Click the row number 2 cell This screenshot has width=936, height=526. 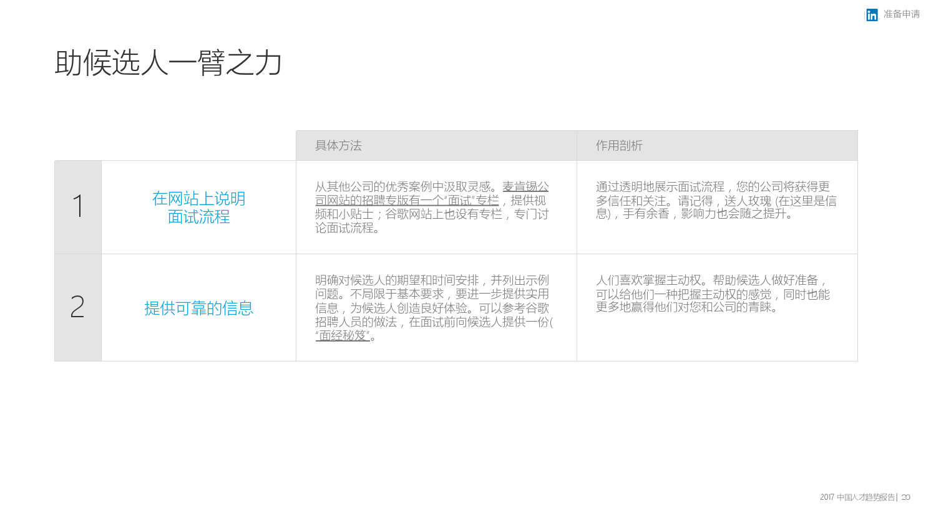[x=78, y=307]
